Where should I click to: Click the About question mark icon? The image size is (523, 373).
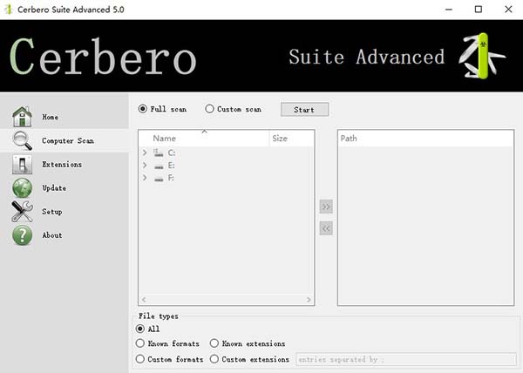click(x=22, y=235)
